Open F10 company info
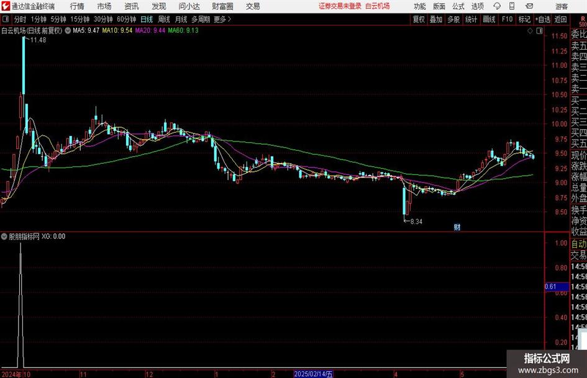Viewport: 587px width, 378px height. 507,19
